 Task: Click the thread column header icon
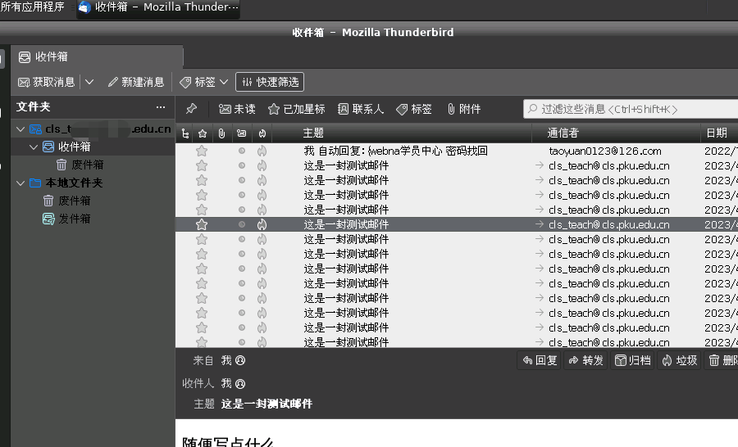pyautogui.click(x=185, y=134)
